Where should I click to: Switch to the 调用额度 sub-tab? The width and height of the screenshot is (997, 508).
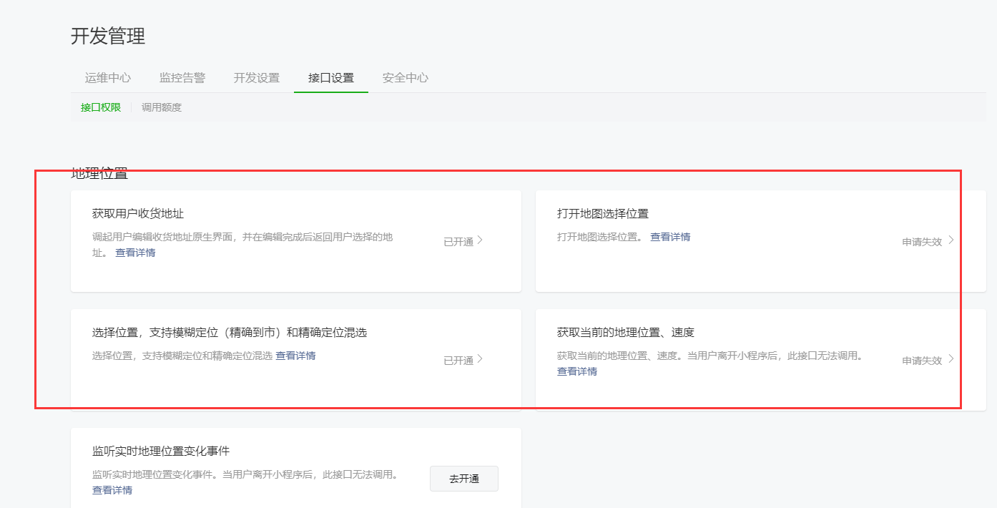click(x=161, y=107)
